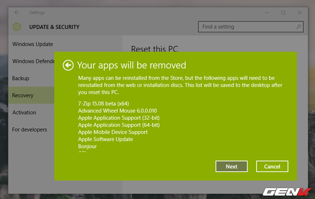Open the Windows Update section
Image resolution: width=315 pixels, height=199 pixels.
[32, 44]
